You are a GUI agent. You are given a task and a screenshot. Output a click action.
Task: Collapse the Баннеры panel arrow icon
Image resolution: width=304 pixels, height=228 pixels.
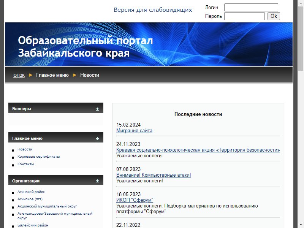coord(97,109)
